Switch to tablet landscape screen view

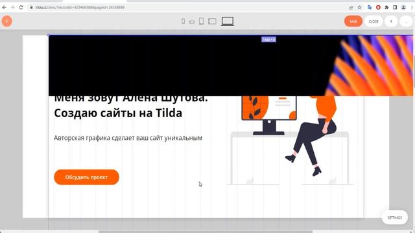[x=212, y=21]
